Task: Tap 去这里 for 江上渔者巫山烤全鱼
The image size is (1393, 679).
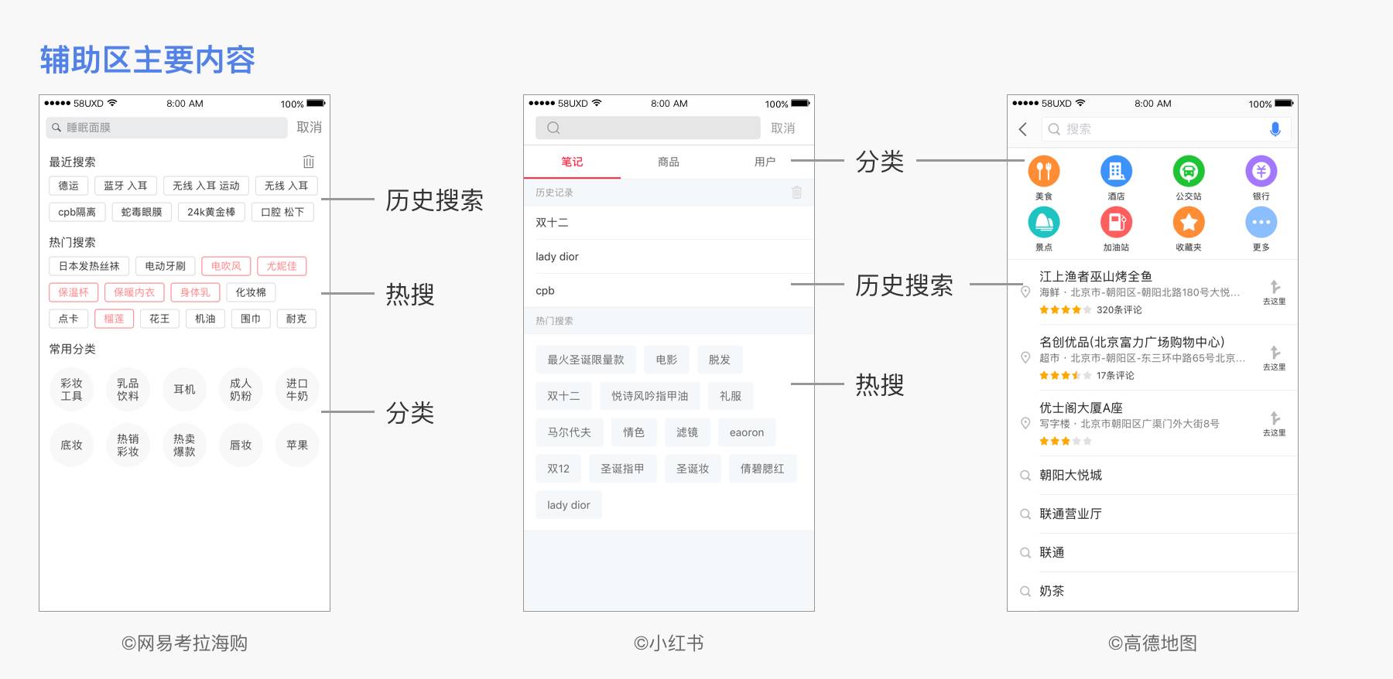Action: (x=1274, y=292)
